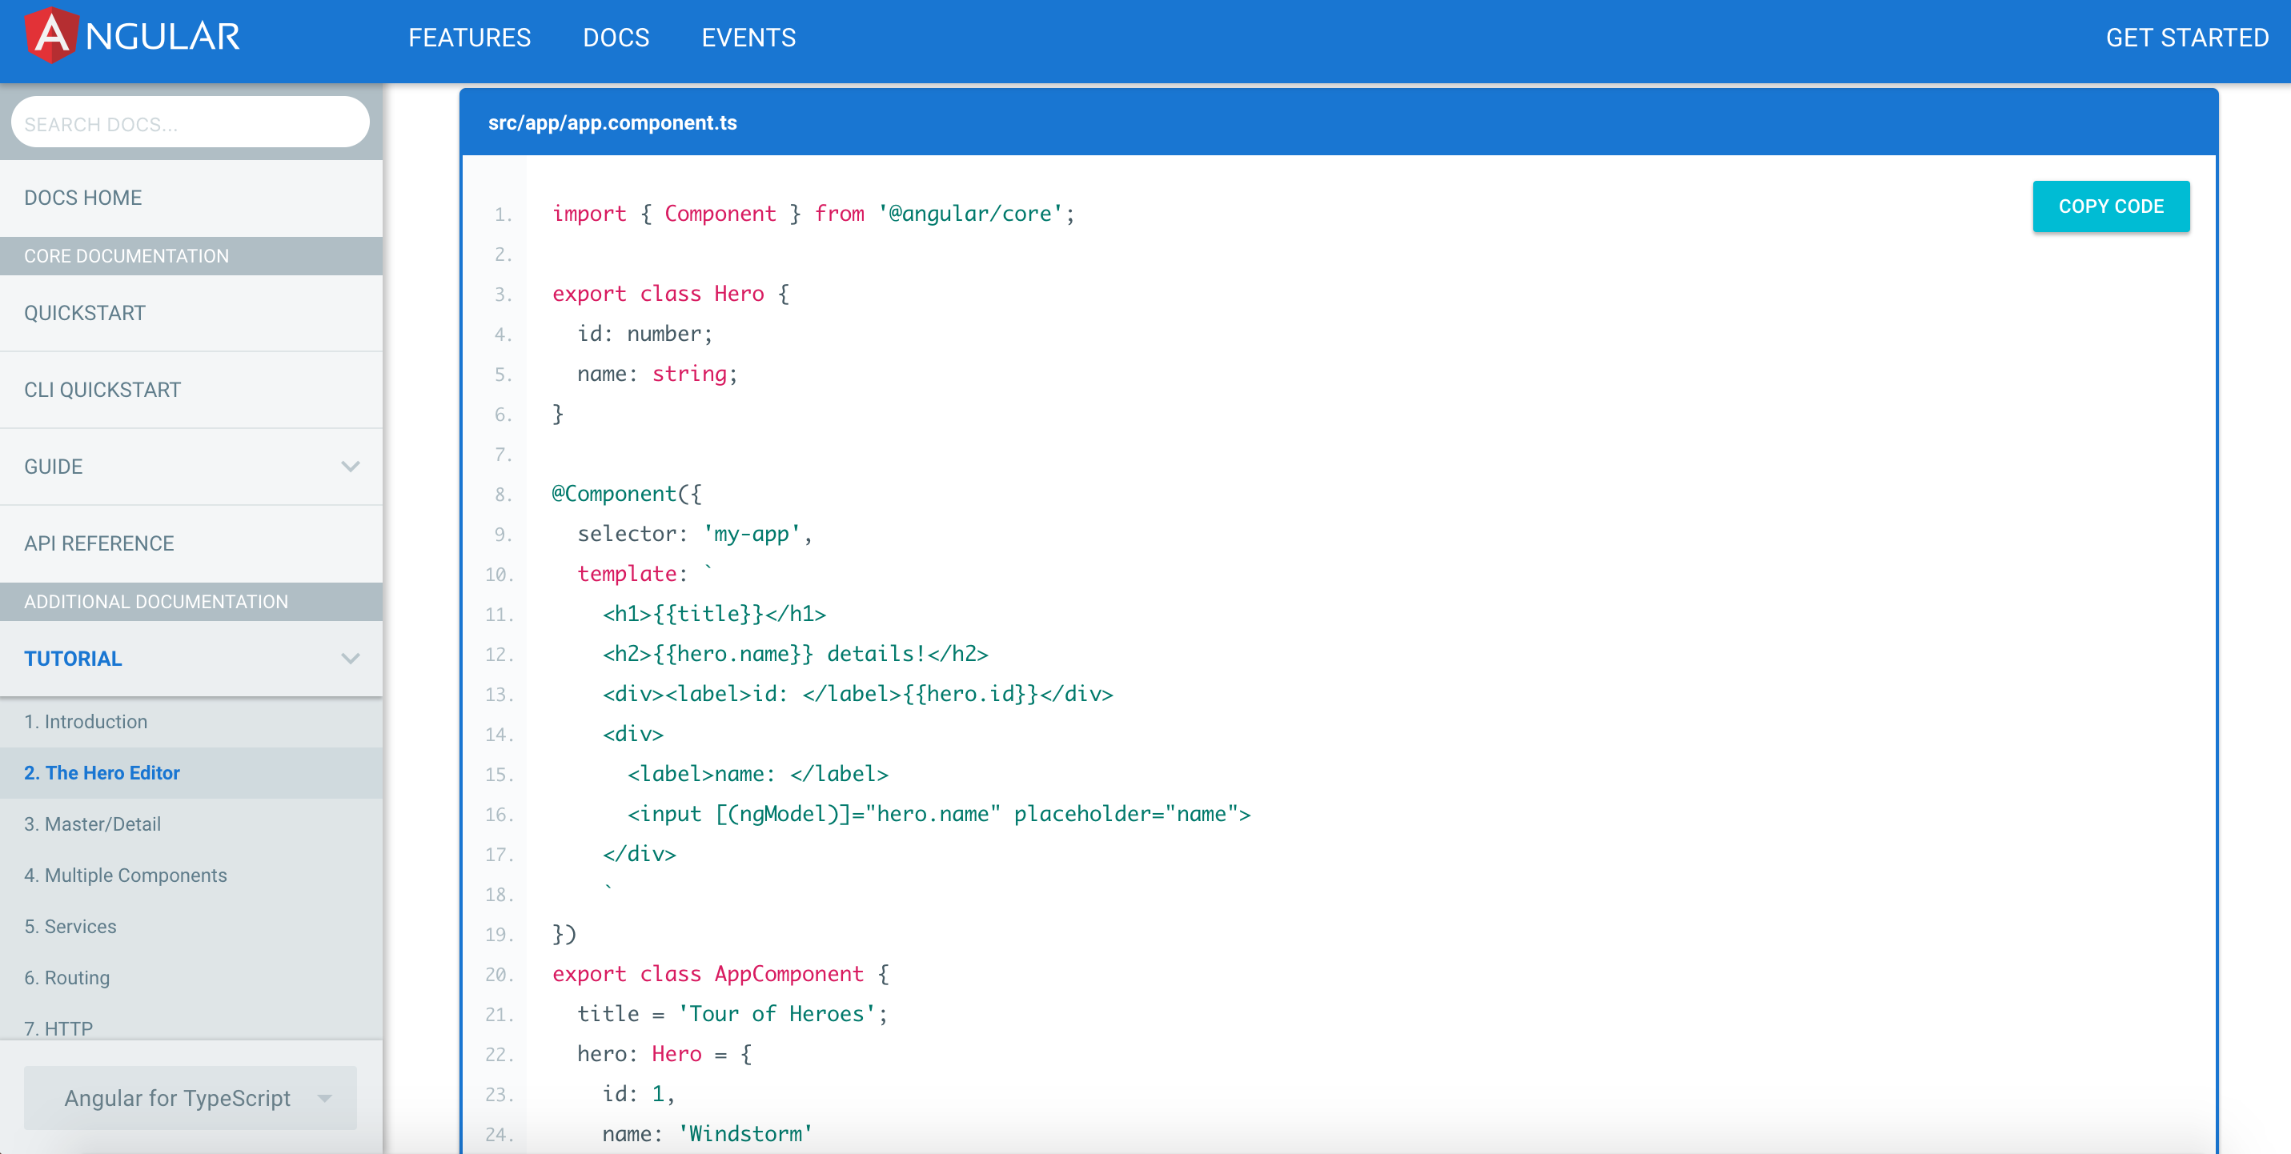Click the search docs input field
This screenshot has height=1154, width=2291.
pyautogui.click(x=190, y=122)
